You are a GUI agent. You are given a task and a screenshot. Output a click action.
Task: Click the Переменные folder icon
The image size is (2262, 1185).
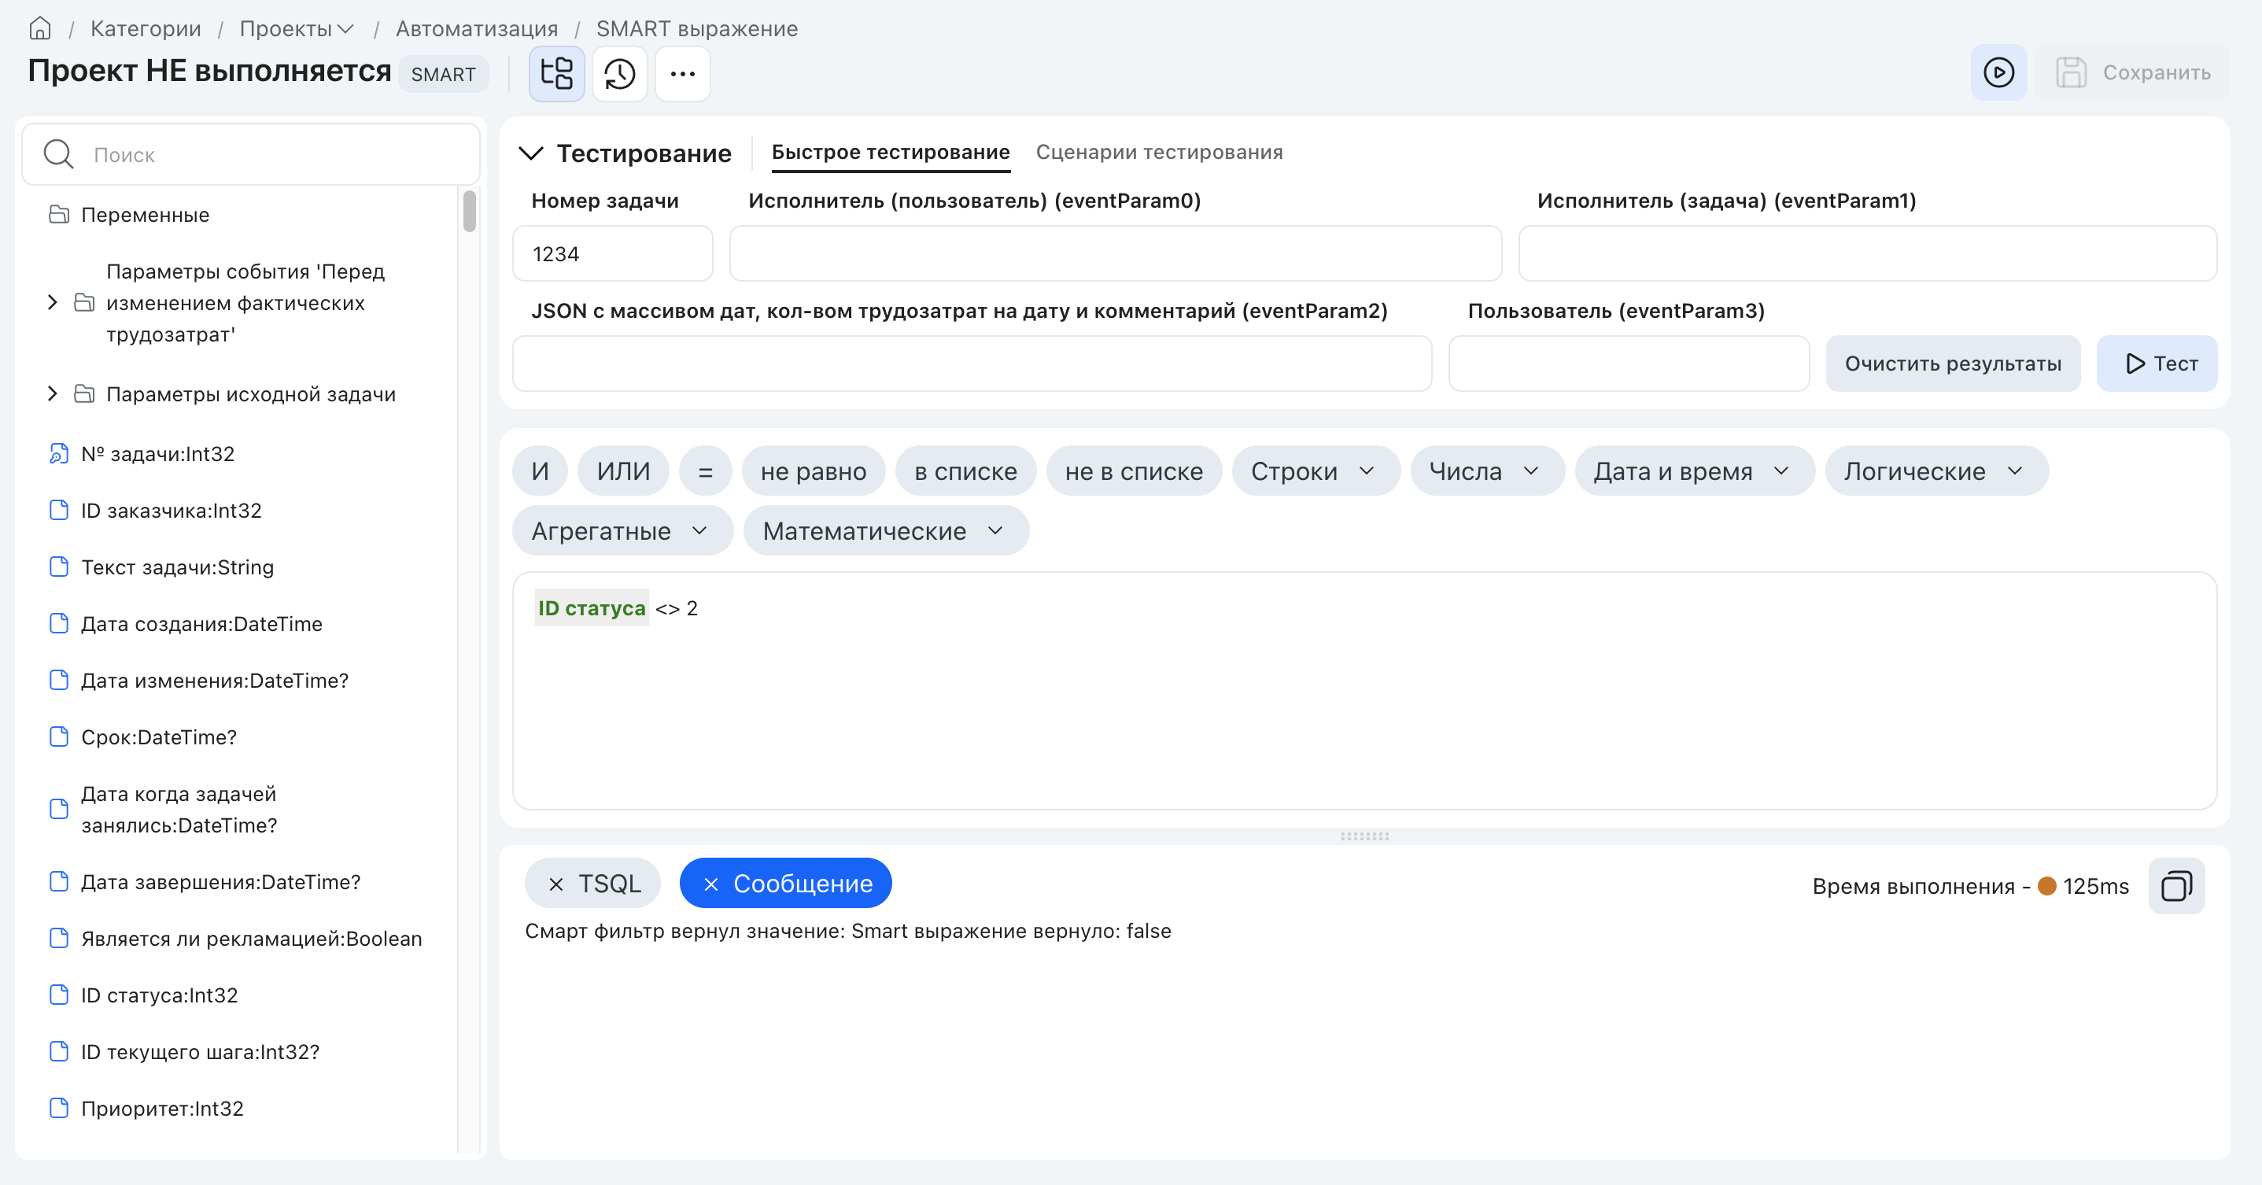[59, 214]
